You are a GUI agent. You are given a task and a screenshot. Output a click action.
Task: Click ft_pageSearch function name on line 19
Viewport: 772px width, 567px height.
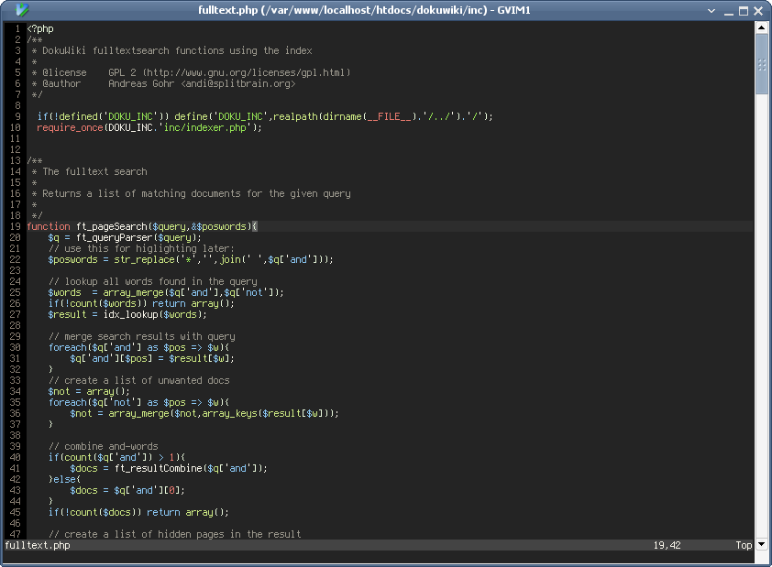coord(112,226)
